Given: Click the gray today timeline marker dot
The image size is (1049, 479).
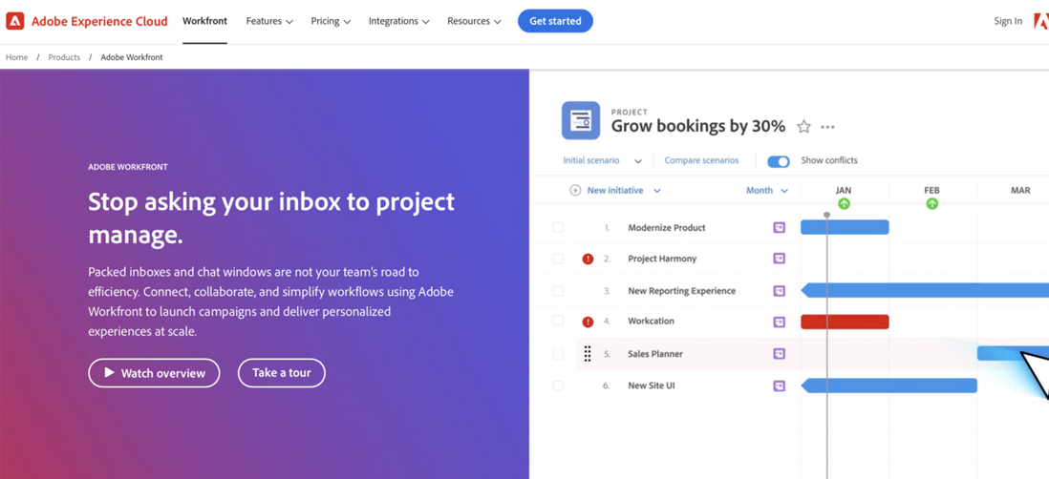Looking at the screenshot, I should click(827, 215).
